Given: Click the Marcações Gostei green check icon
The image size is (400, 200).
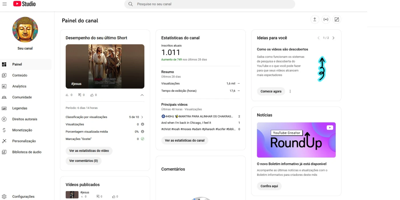Looking at the screenshot, I should 142,139.
